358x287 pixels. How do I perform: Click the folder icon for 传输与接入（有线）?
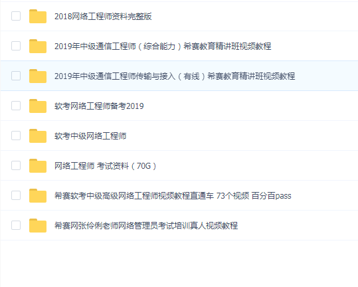point(38,76)
